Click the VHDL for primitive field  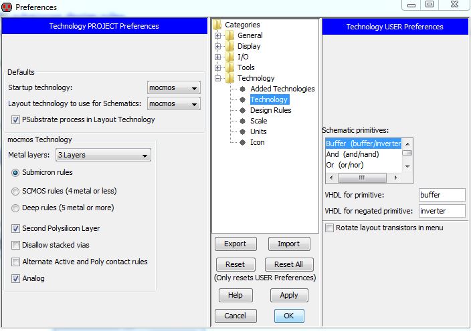(x=442, y=195)
